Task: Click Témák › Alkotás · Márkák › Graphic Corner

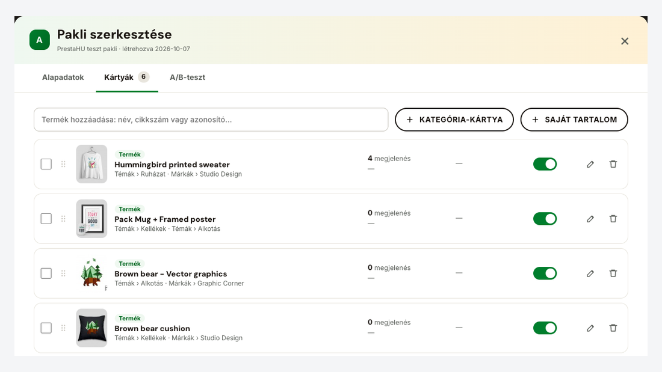Action: pyautogui.click(x=179, y=284)
